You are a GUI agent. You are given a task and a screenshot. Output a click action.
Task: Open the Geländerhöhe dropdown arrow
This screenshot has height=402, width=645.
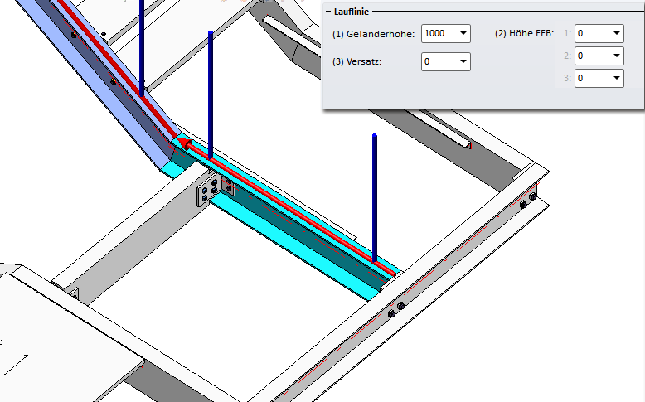point(463,33)
